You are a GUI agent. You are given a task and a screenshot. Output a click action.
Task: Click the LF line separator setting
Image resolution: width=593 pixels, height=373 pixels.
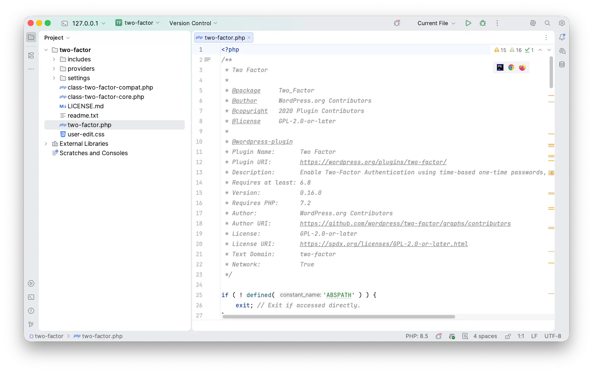tap(534, 336)
